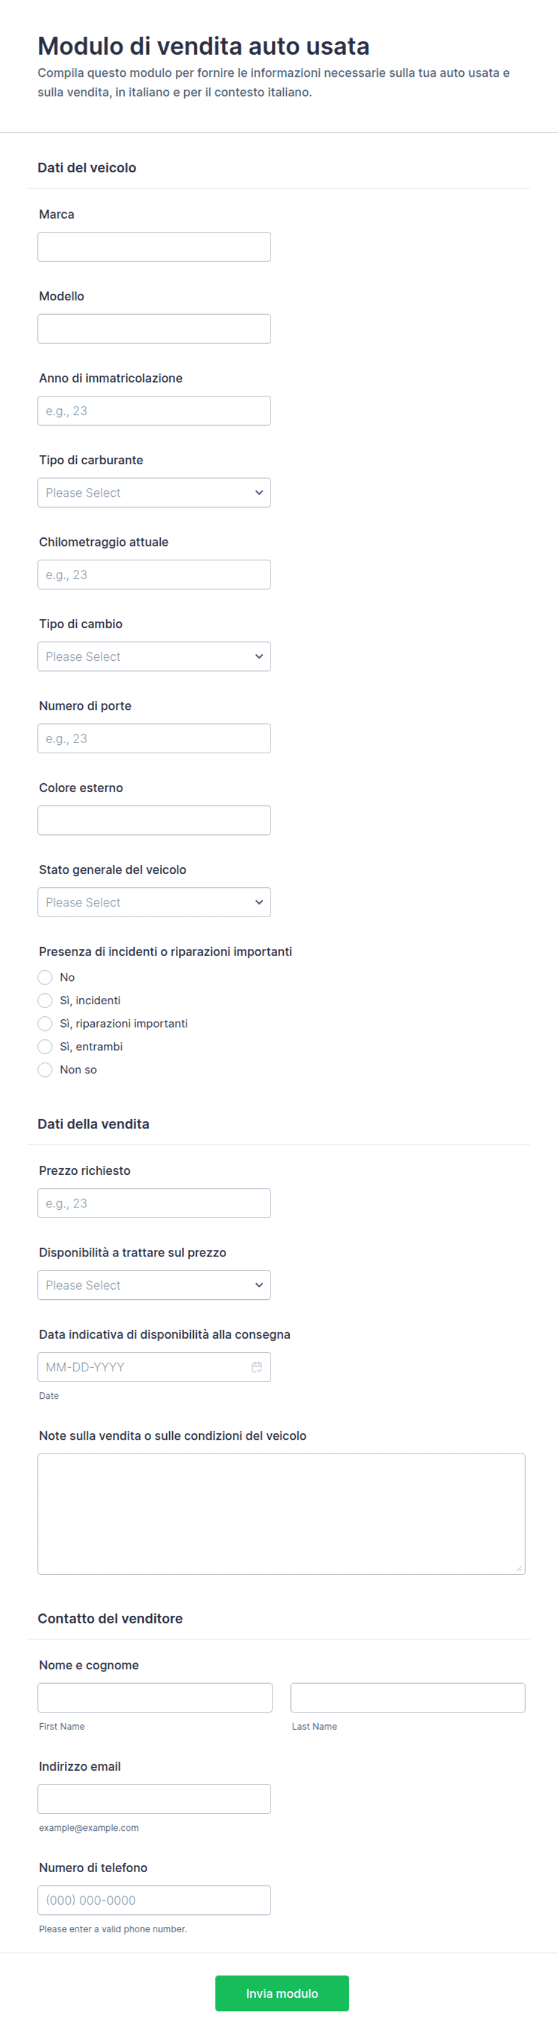Expand the Tipo di cambio dropdown
Viewport: 558px width, 2041px height.
pos(154,656)
